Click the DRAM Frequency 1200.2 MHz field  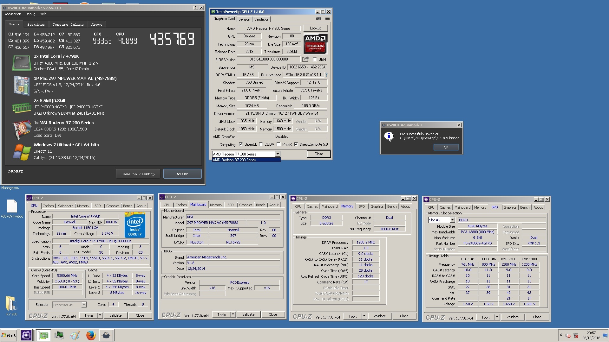366,243
